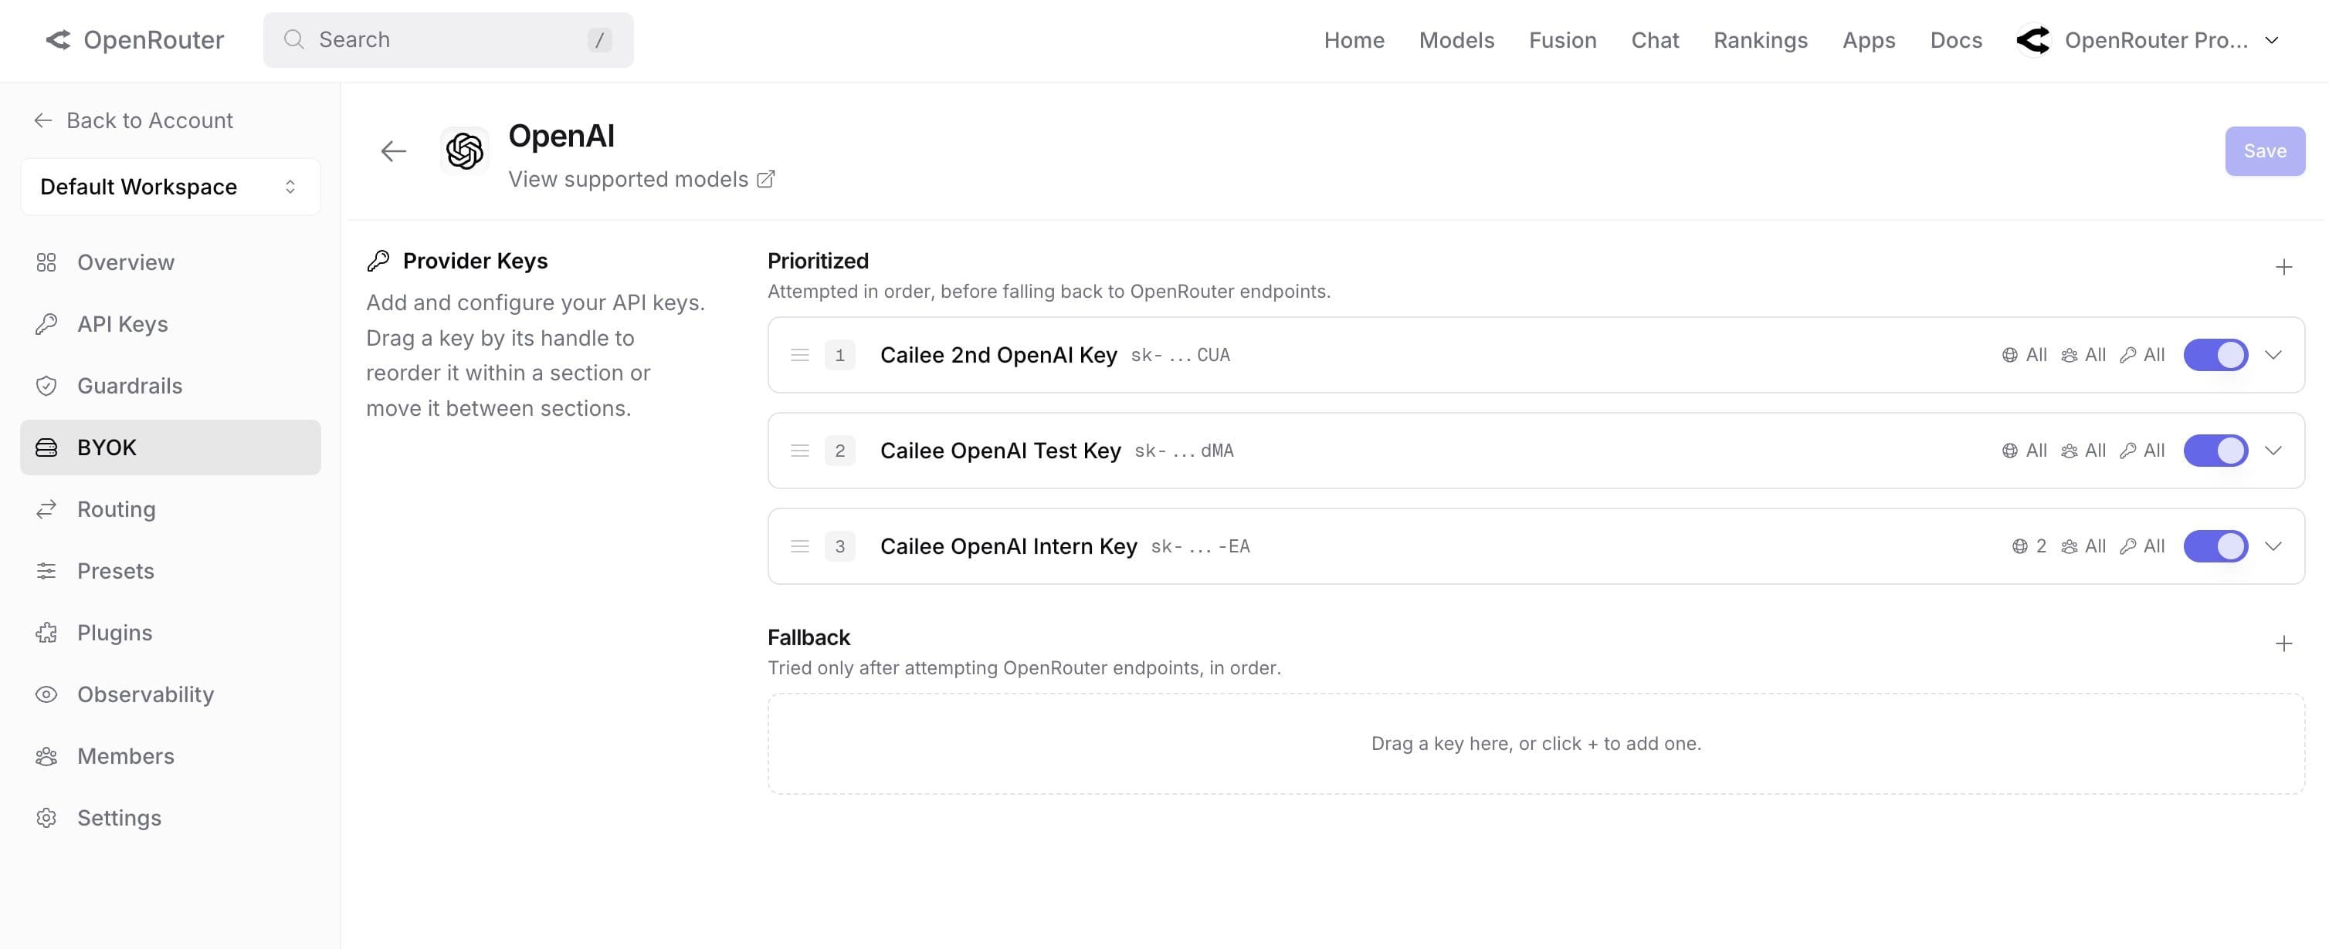This screenshot has width=2329, height=949.
Task: Click the globe icon on Cailee 2nd OpenAI Key
Action: click(2010, 355)
